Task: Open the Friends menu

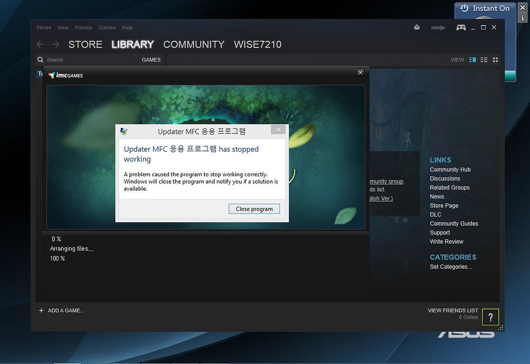Action: click(83, 28)
